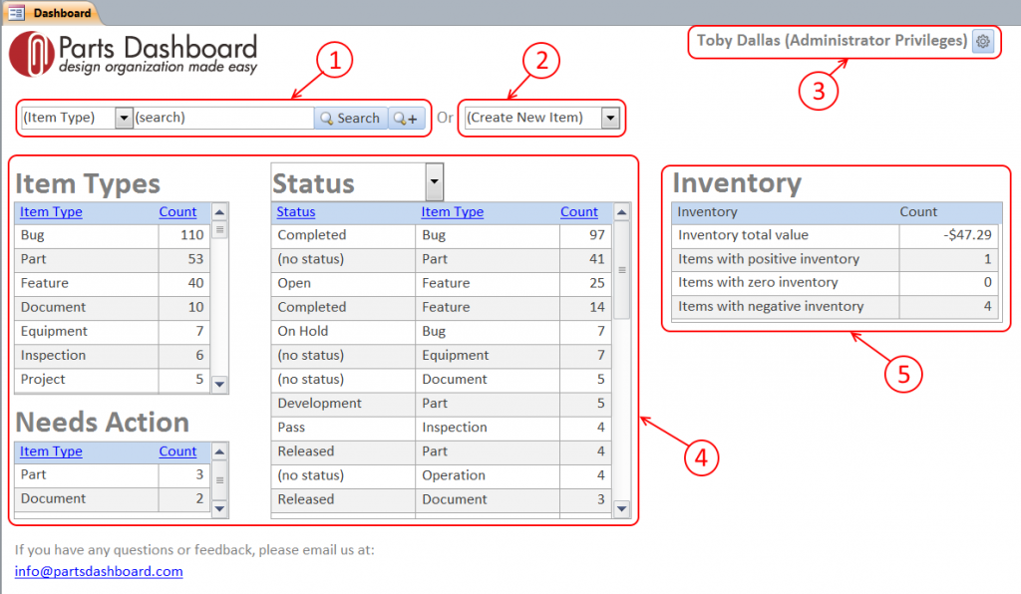Select the Dashboard tab
This screenshot has height=594, width=1021.
[x=54, y=13]
